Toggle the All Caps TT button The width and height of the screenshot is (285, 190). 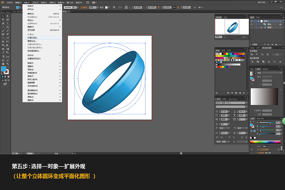[217, 138]
